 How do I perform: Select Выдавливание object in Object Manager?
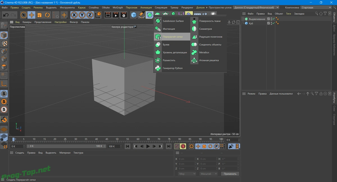(257, 19)
